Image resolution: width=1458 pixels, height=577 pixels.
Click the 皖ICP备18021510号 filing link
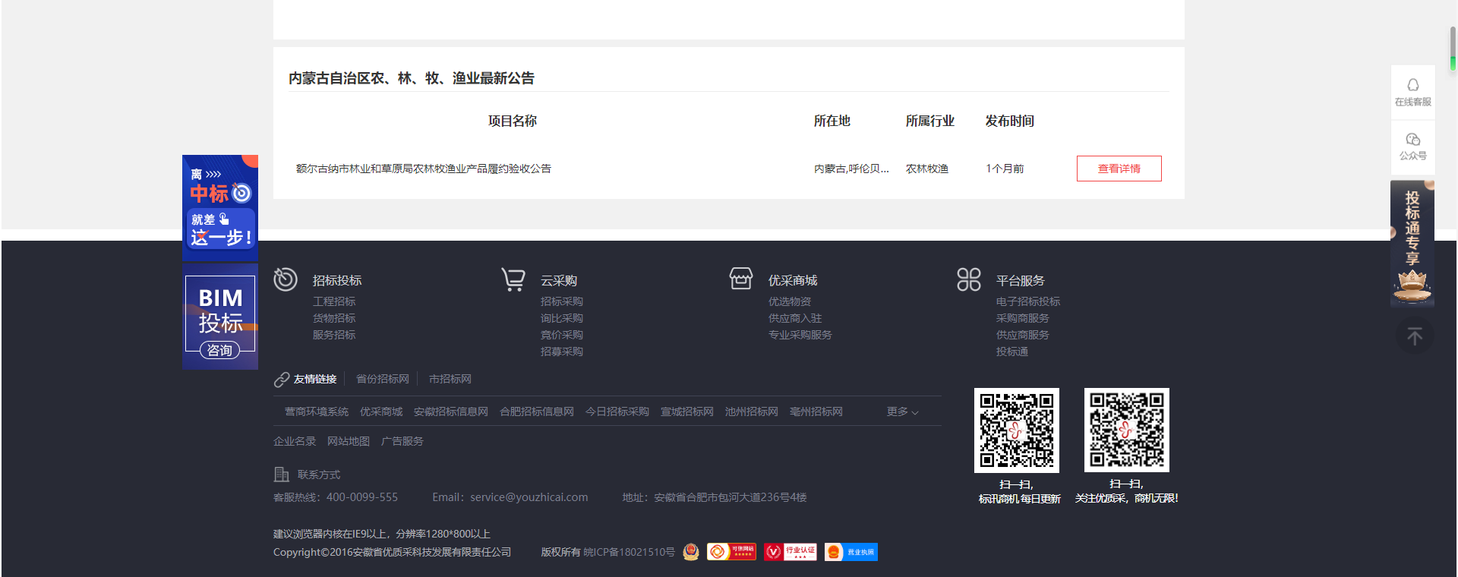[629, 552]
